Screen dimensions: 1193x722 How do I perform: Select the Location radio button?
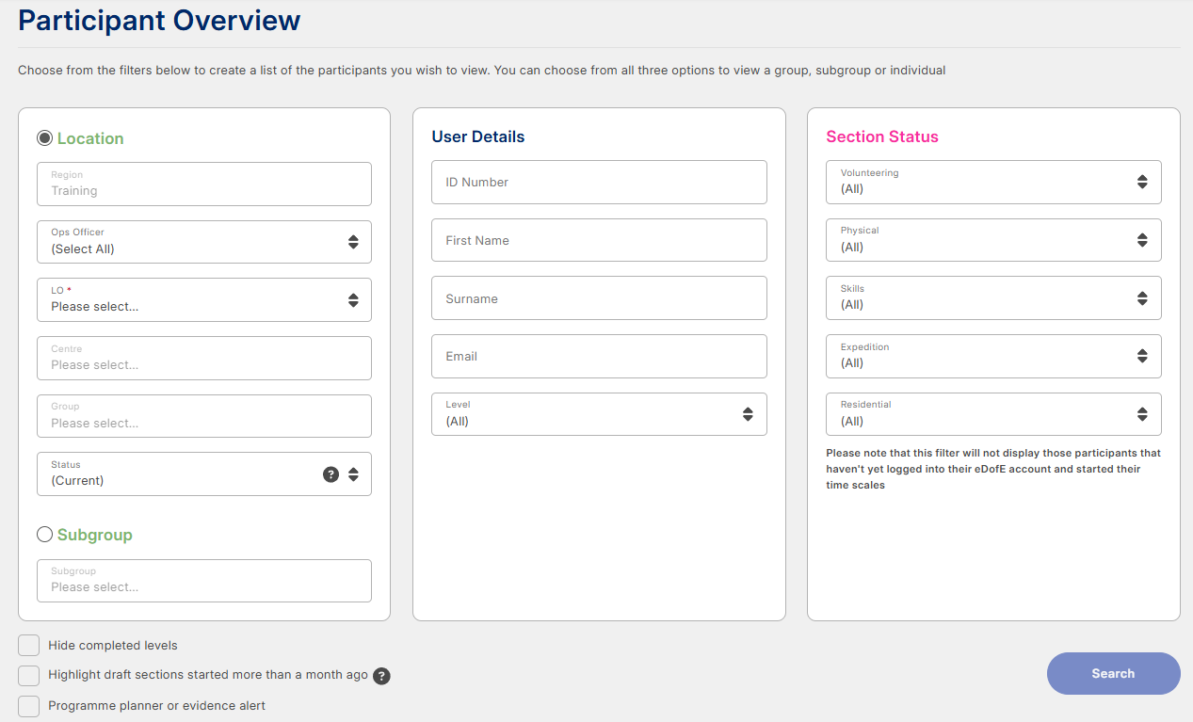pyautogui.click(x=44, y=138)
